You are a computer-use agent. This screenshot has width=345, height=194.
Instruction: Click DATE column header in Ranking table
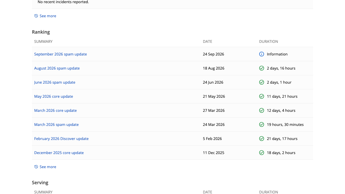click(208, 41)
